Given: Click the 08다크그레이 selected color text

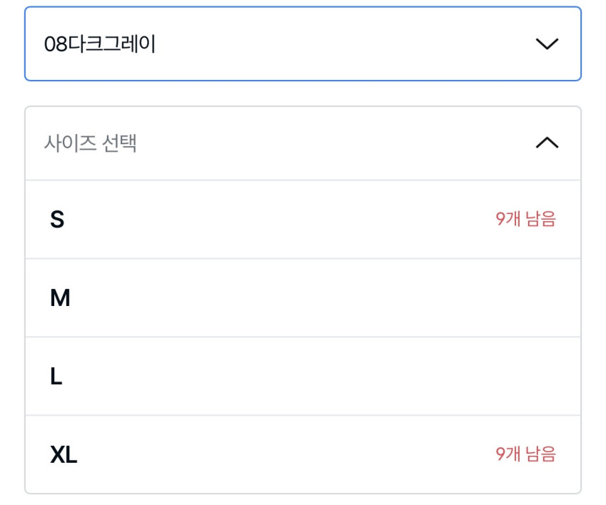Looking at the screenshot, I should tap(100, 44).
